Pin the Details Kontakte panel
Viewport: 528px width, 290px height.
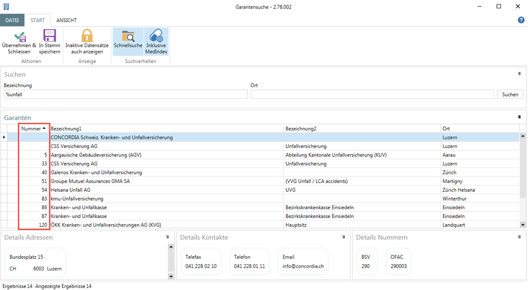click(x=344, y=237)
